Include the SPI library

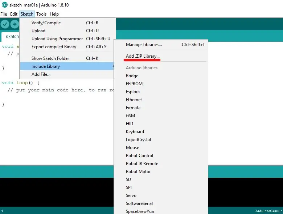tap(161, 187)
